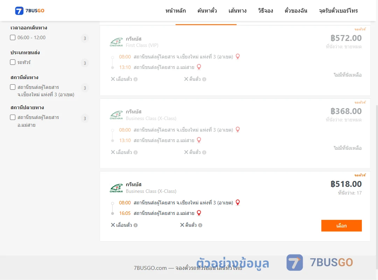Click the Greenbus logo on the ฿518.00 trip
Viewport: 378px width, 280px height.
point(117,188)
